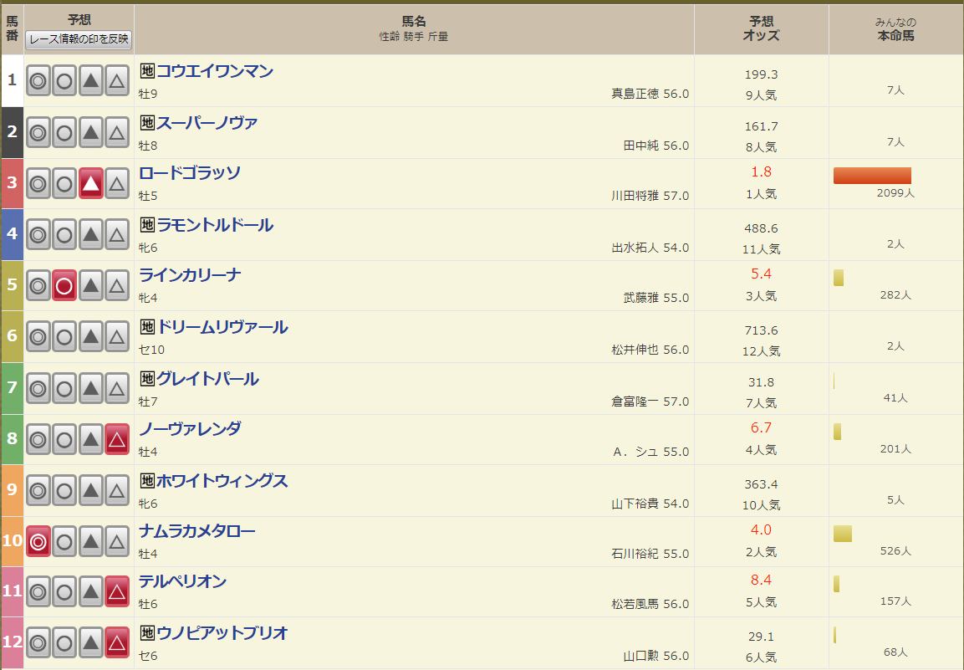The height and width of the screenshot is (670, 964).
Task: Set black triangle mark for グレイトパール
Action: (x=91, y=388)
